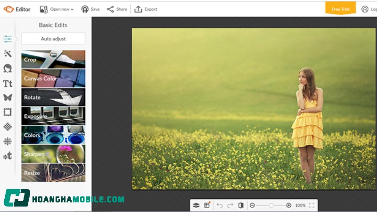
Task: Undo the last edit
Action: 220,205
